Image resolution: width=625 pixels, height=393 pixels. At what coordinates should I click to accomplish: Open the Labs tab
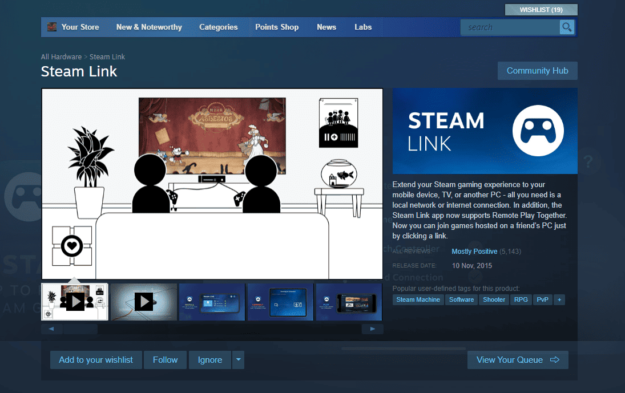[363, 27]
